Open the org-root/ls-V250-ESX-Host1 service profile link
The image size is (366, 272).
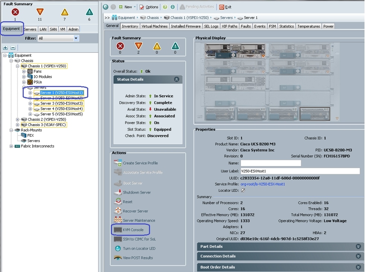tap(263, 184)
